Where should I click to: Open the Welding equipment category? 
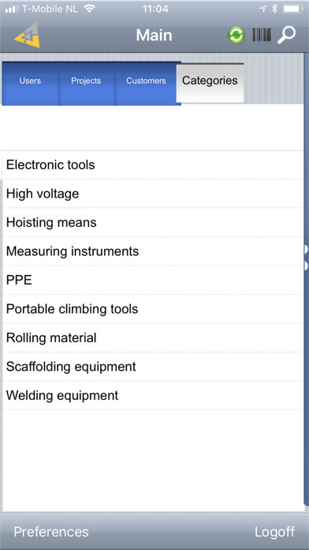(153, 395)
